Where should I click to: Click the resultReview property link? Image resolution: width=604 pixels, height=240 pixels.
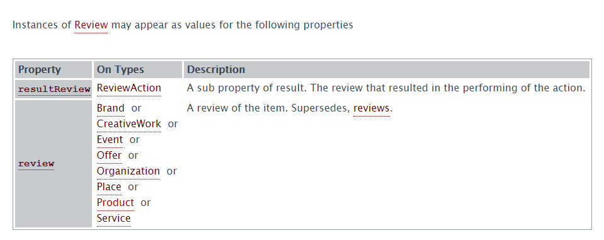pyautogui.click(x=54, y=89)
